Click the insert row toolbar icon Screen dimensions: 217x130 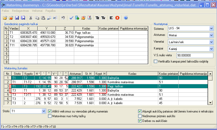point(49,18)
